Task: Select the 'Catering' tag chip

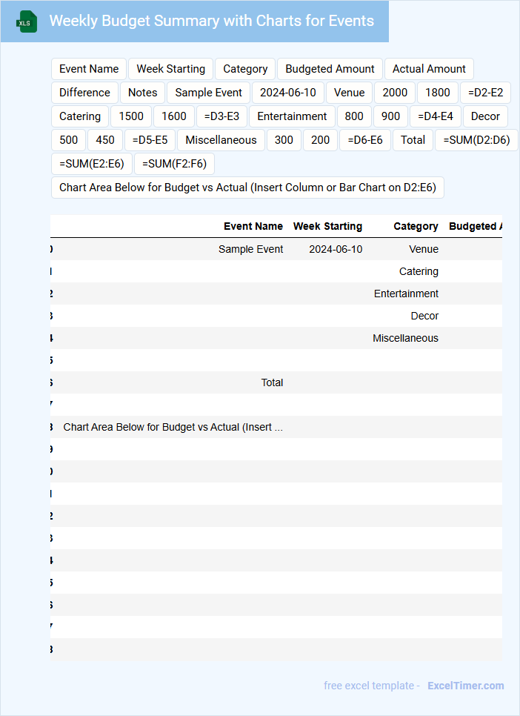Action: (80, 116)
